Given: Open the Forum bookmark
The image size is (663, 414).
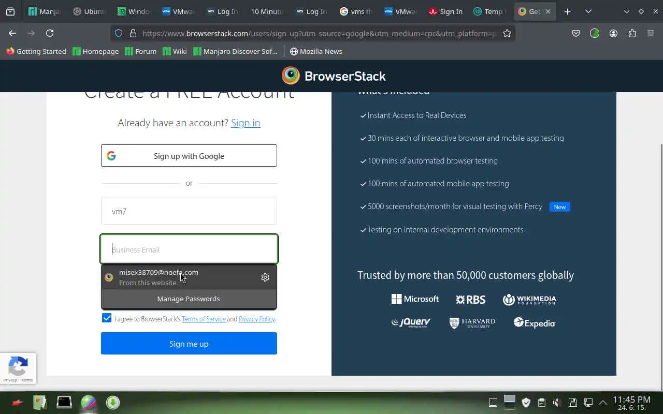Looking at the screenshot, I should pyautogui.click(x=141, y=51).
